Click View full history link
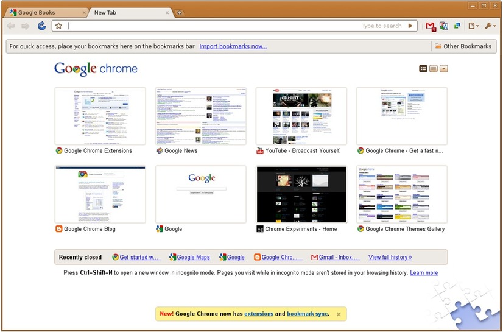The height and width of the screenshot is (332, 503). click(390, 257)
